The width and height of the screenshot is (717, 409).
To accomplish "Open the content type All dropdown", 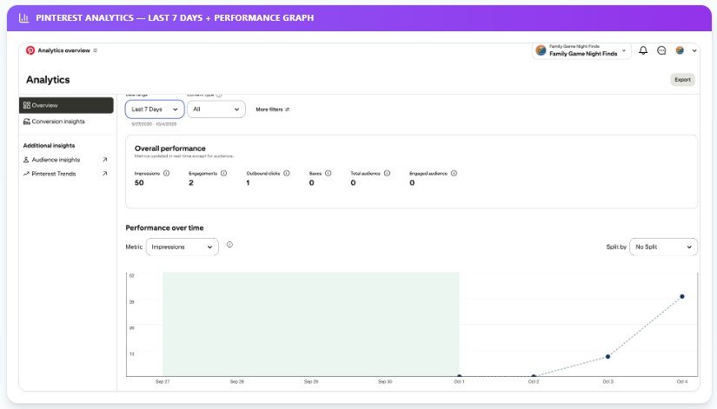I will [x=216, y=109].
